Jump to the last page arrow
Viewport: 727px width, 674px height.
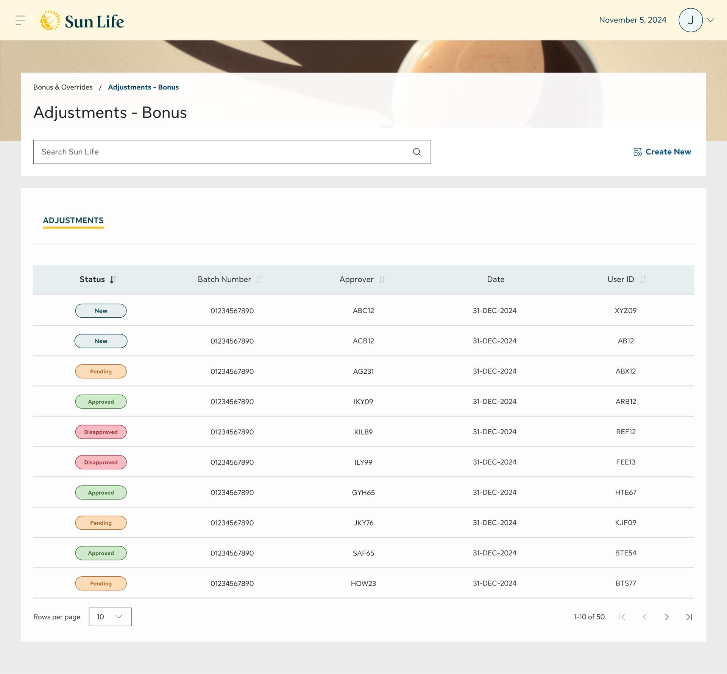point(689,617)
